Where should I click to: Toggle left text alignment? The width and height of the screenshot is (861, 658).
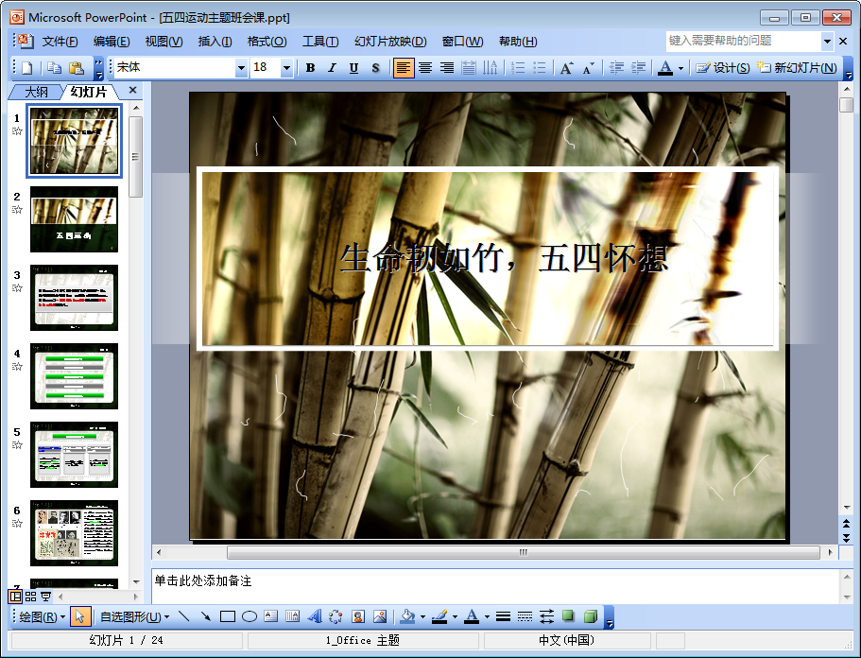[x=404, y=67]
